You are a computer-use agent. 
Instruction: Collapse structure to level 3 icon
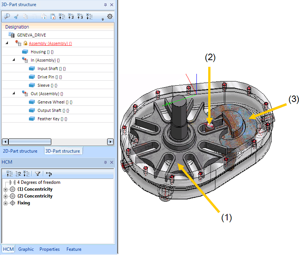click(80, 16)
